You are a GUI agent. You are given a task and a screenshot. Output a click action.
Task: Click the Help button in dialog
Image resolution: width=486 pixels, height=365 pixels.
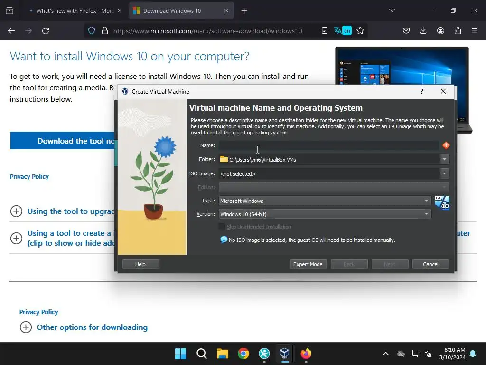pos(140,264)
